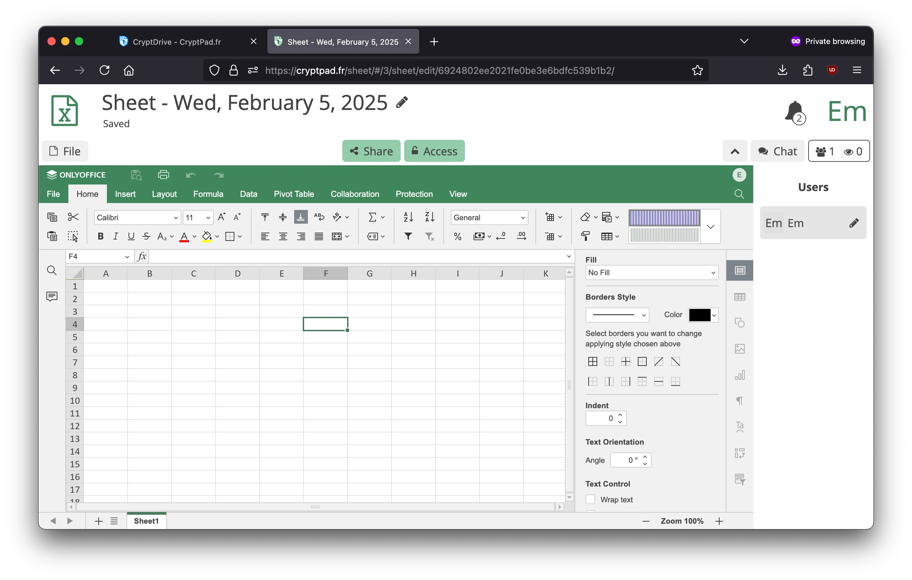Toggle bold formatting
This screenshot has width=912, height=580.
(x=100, y=236)
